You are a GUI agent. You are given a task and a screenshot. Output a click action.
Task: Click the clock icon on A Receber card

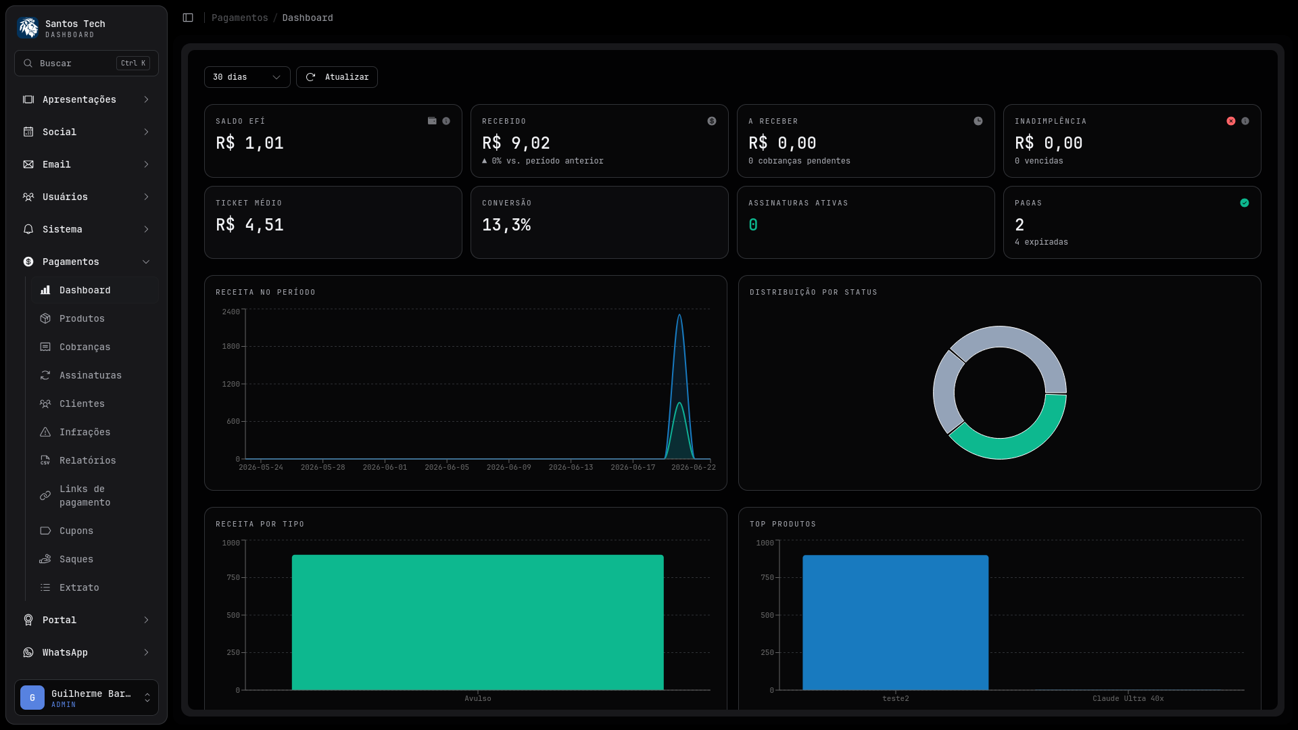(x=978, y=121)
